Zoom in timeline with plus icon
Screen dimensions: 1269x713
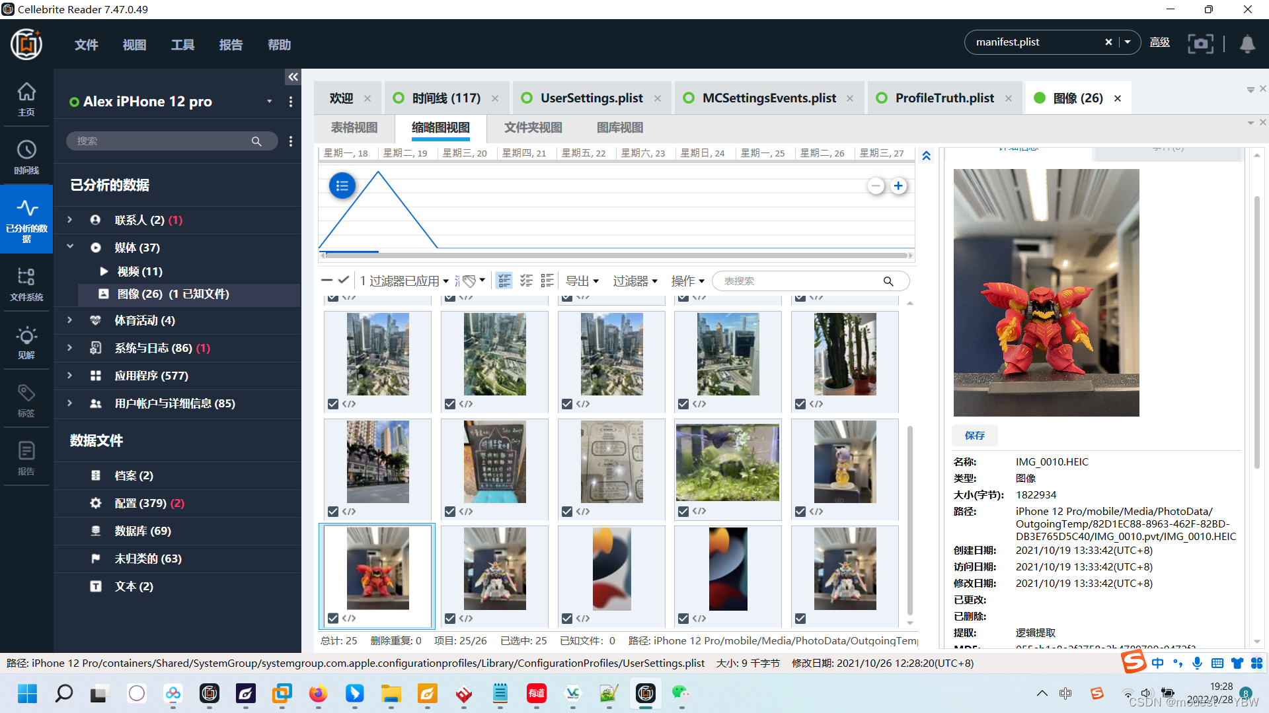[x=898, y=186]
